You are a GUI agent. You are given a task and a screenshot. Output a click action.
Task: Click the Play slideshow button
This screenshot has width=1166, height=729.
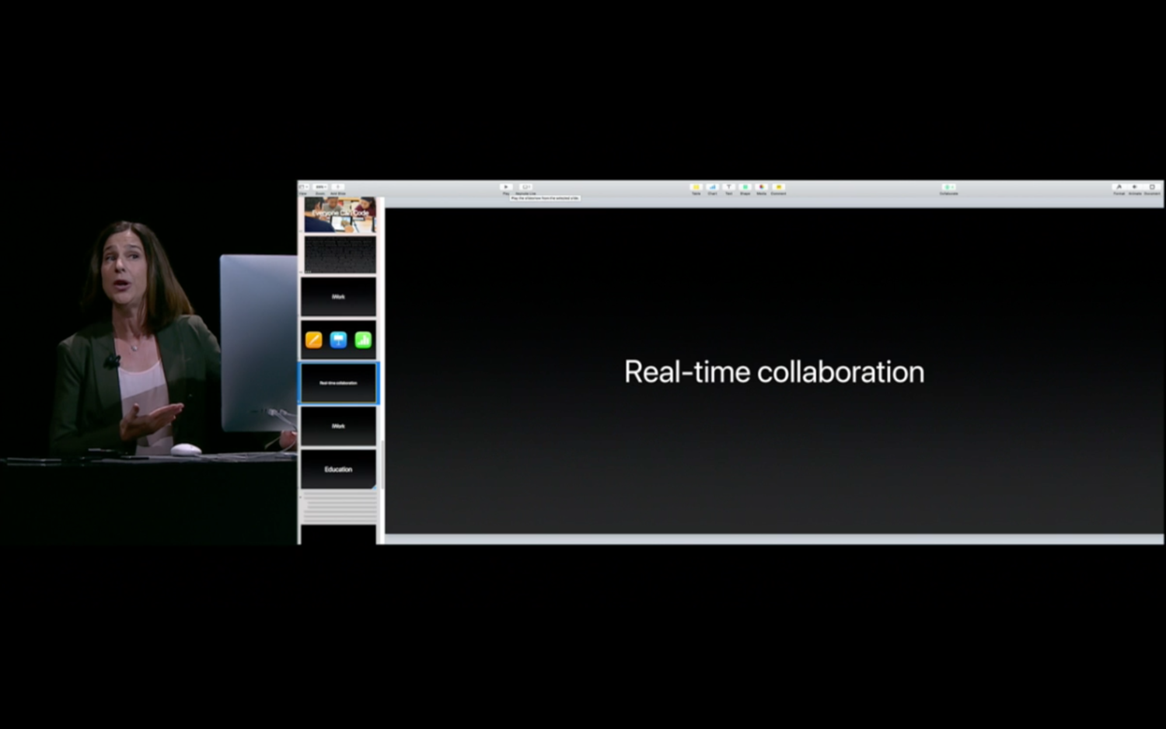506,187
